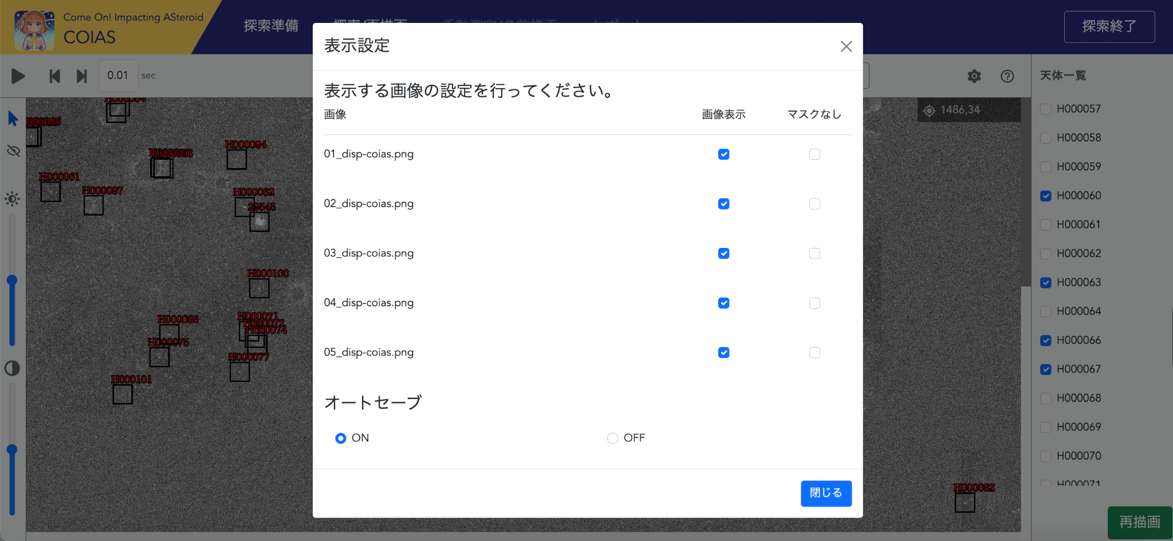
Task: Click the contrast half-circle icon
Action: pos(12,368)
